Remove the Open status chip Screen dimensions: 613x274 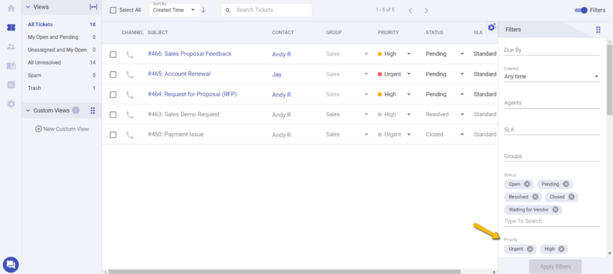pyautogui.click(x=527, y=184)
